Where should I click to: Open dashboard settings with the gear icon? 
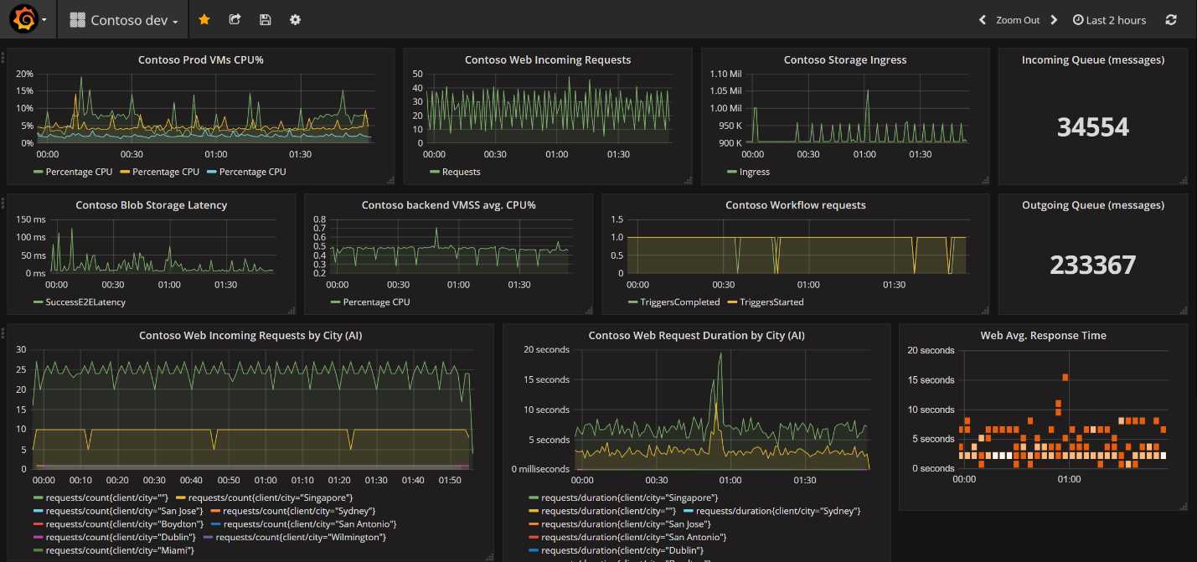point(295,19)
